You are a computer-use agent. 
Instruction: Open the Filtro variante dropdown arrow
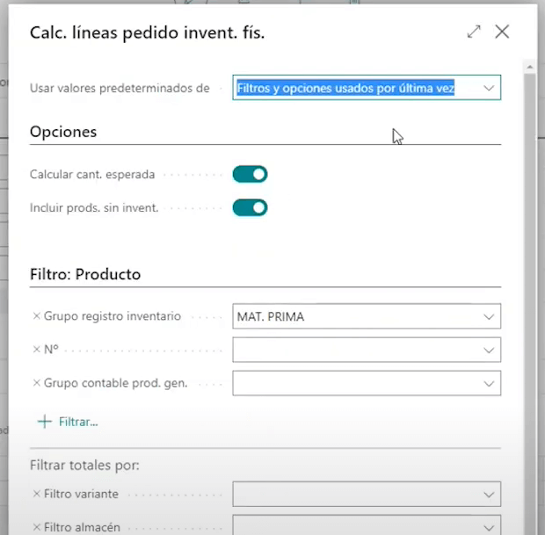[x=489, y=495]
